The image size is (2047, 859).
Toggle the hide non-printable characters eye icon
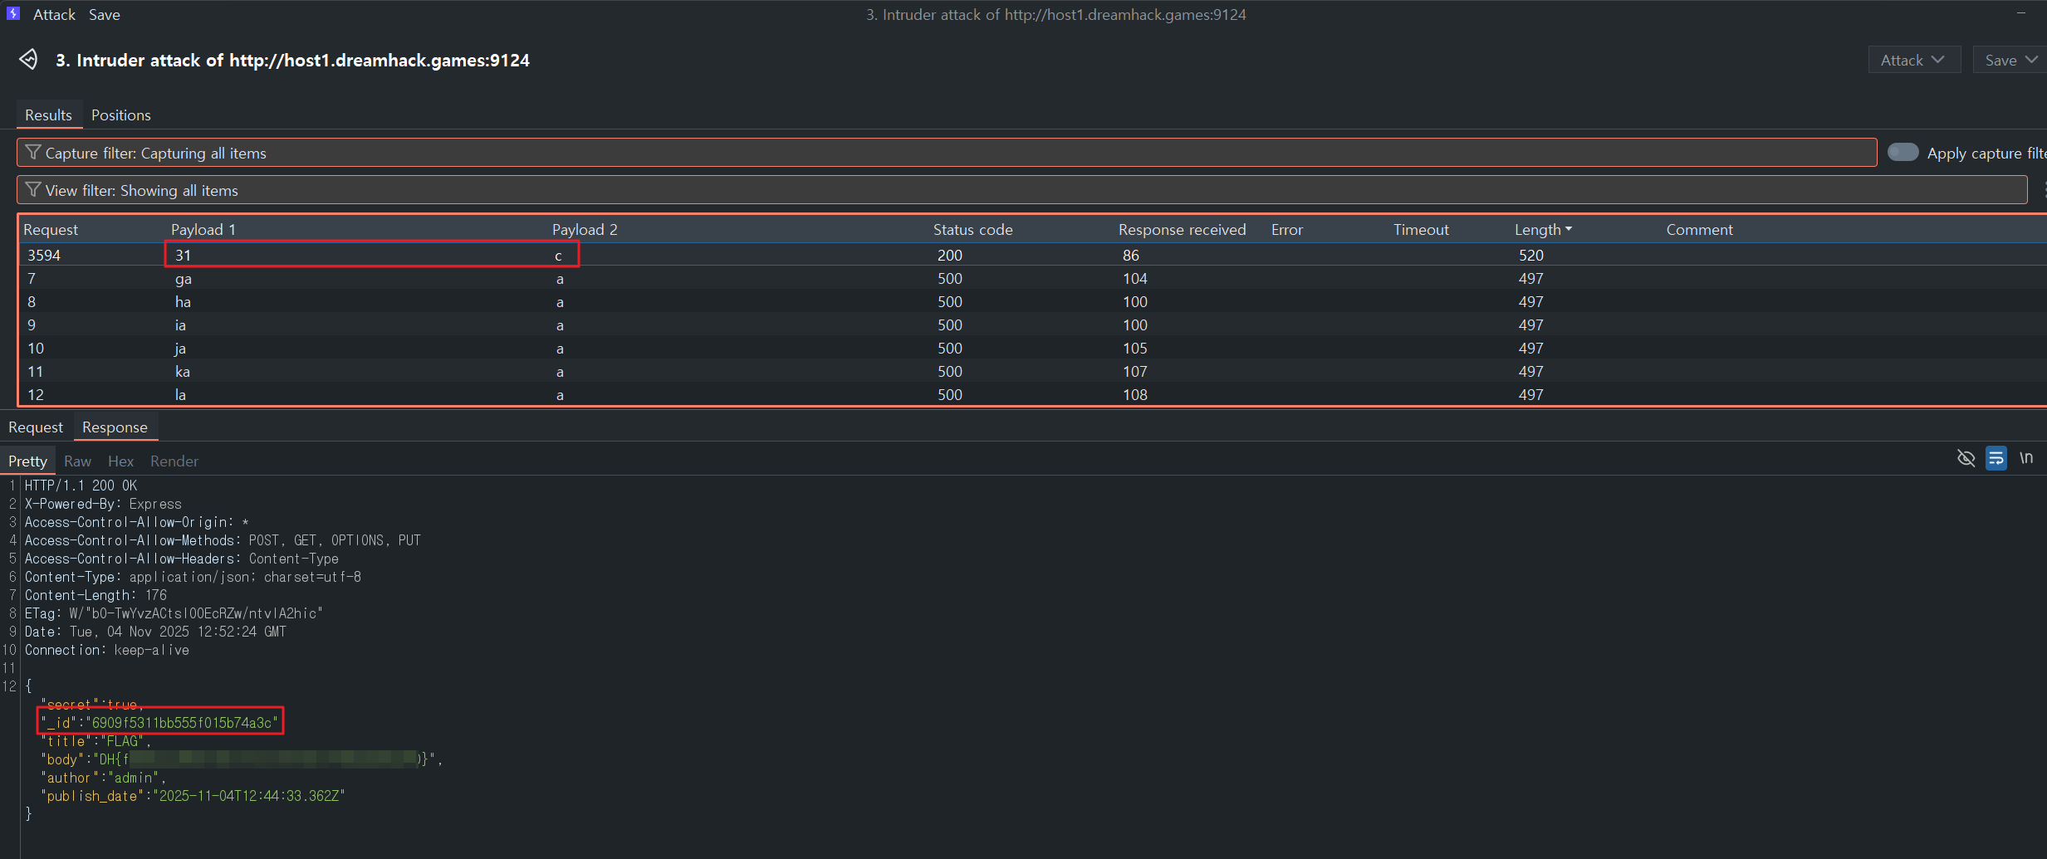(1966, 458)
